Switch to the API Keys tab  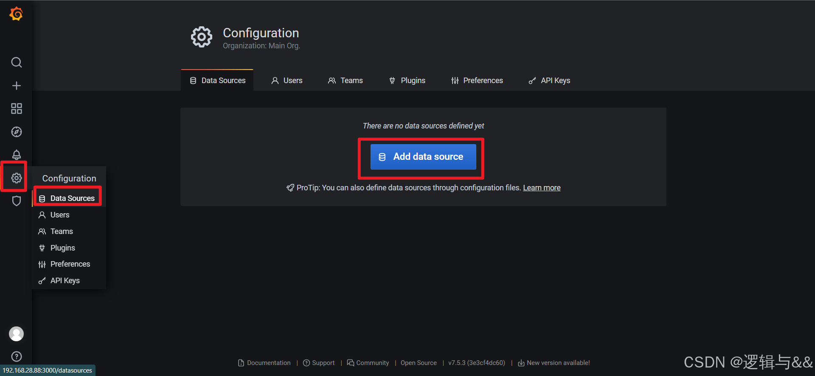pos(549,81)
